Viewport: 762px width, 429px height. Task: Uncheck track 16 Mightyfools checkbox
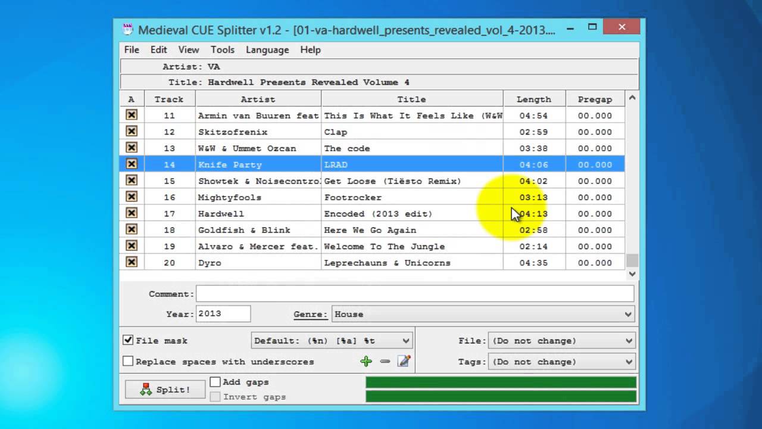[x=132, y=197]
